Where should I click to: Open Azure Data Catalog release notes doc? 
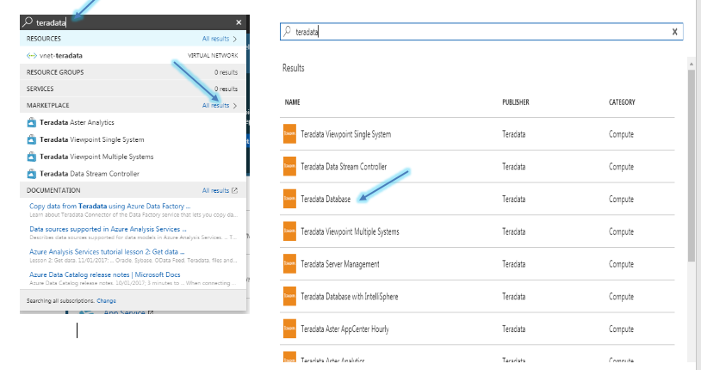tap(104, 274)
